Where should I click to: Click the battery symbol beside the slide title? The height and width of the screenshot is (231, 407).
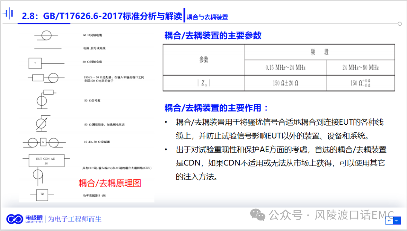[x=8, y=14]
